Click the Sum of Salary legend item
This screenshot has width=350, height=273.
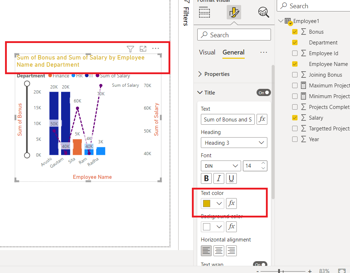pyautogui.click(x=113, y=76)
